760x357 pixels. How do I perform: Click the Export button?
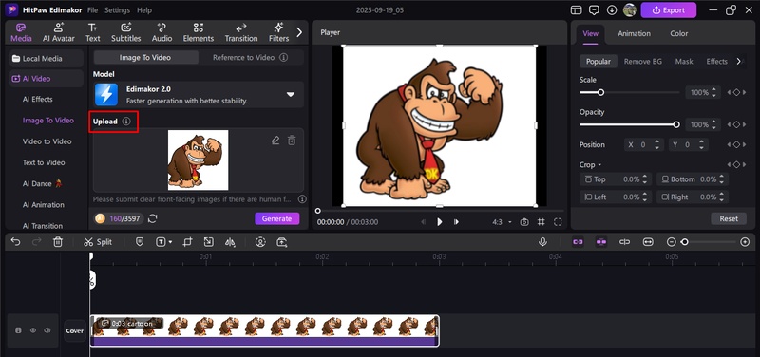point(669,10)
